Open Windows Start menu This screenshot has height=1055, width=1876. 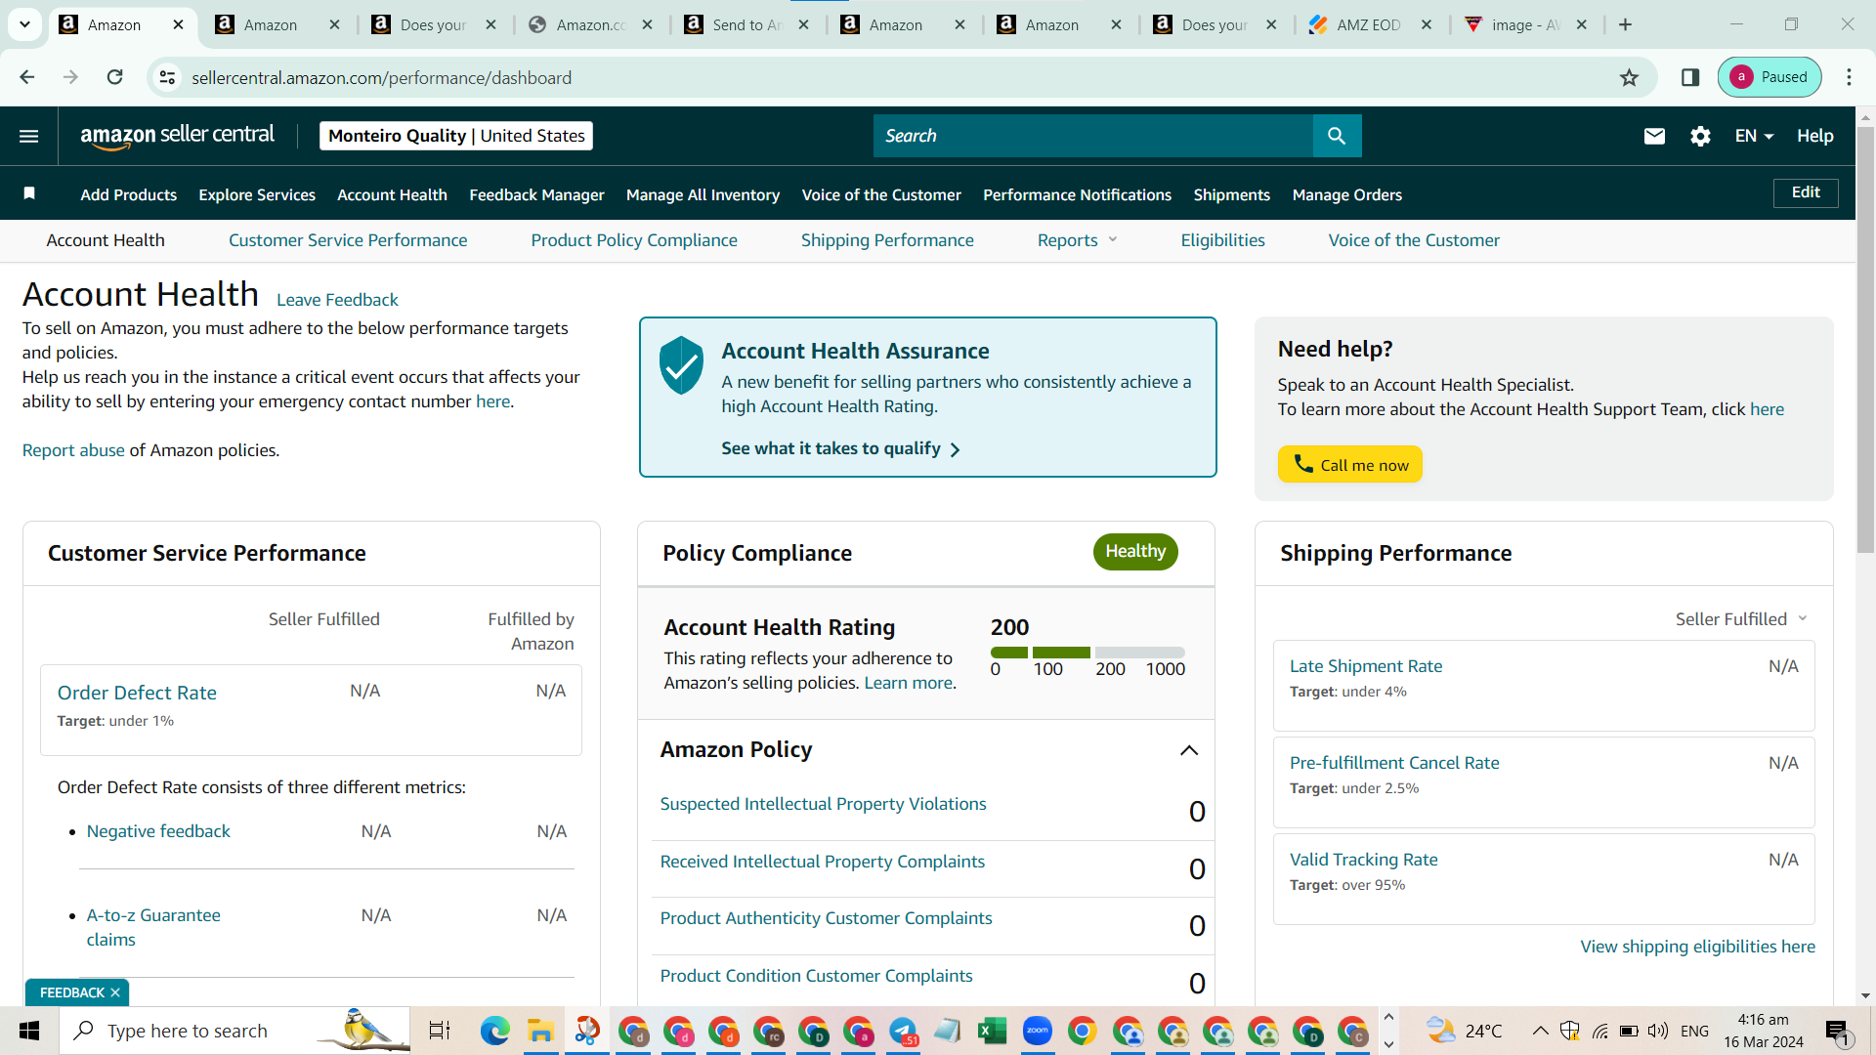(x=29, y=1031)
